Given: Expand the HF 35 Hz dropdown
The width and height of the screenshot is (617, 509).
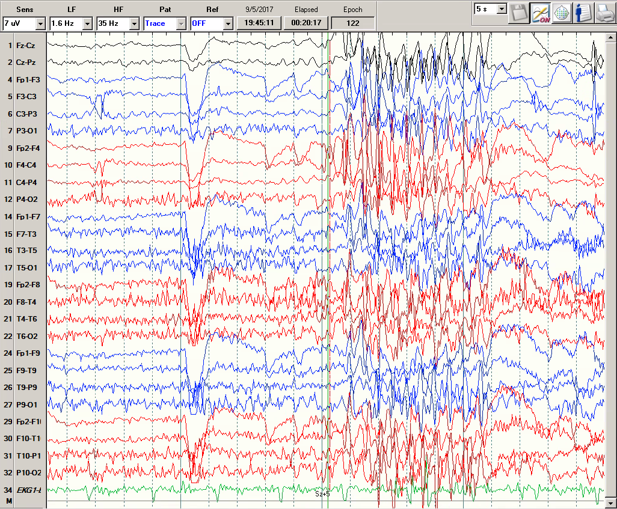Looking at the screenshot, I should 134,23.
